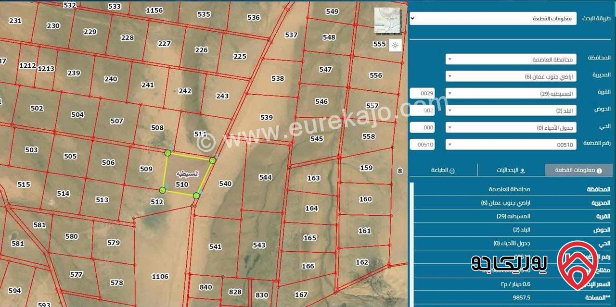Expand the رقم القطعة 00510 dropdown

511,145
